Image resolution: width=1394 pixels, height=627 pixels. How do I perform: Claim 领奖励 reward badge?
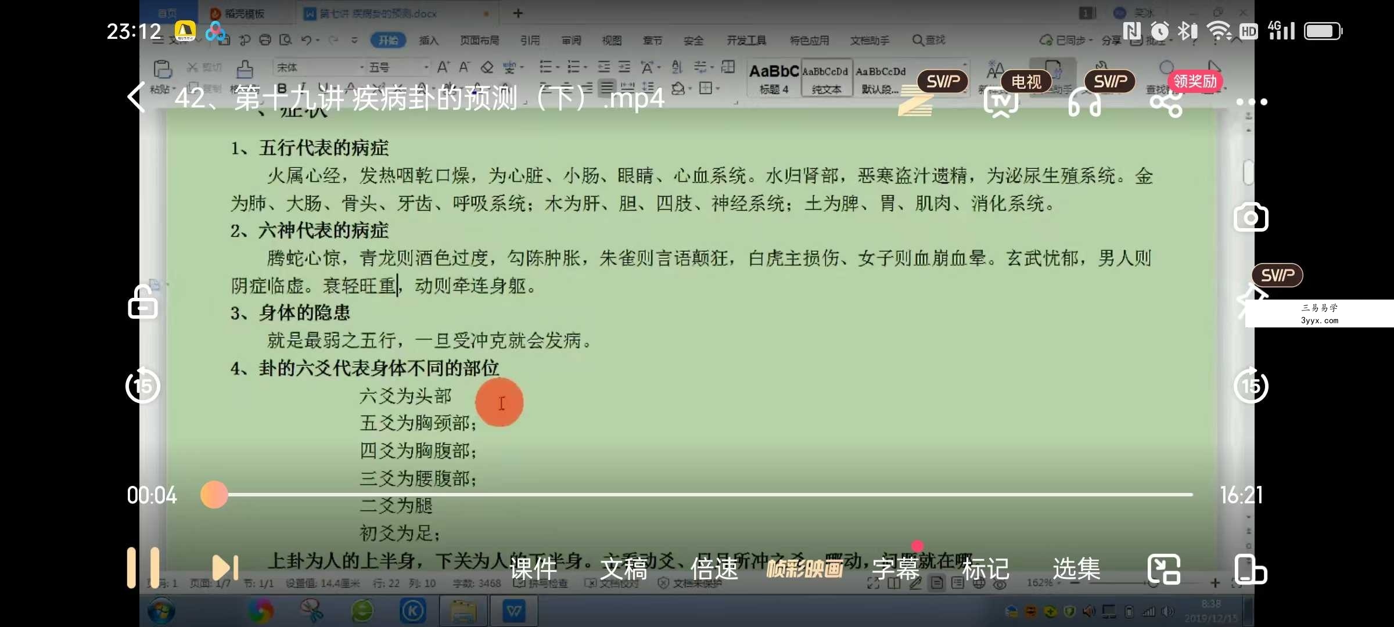click(x=1195, y=81)
